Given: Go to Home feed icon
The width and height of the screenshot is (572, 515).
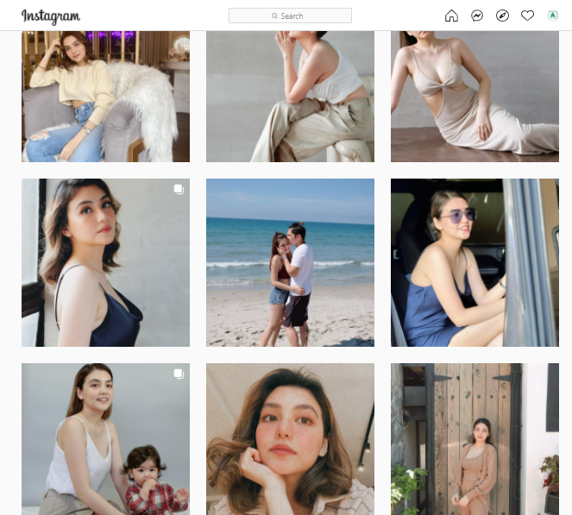Looking at the screenshot, I should (x=451, y=16).
